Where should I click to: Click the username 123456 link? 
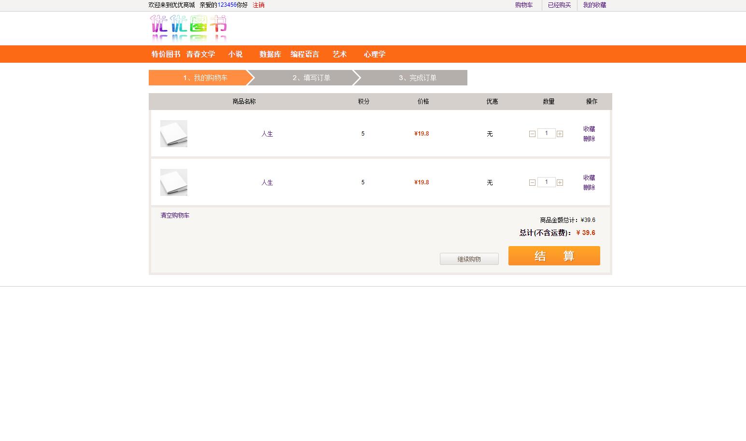pos(227,5)
